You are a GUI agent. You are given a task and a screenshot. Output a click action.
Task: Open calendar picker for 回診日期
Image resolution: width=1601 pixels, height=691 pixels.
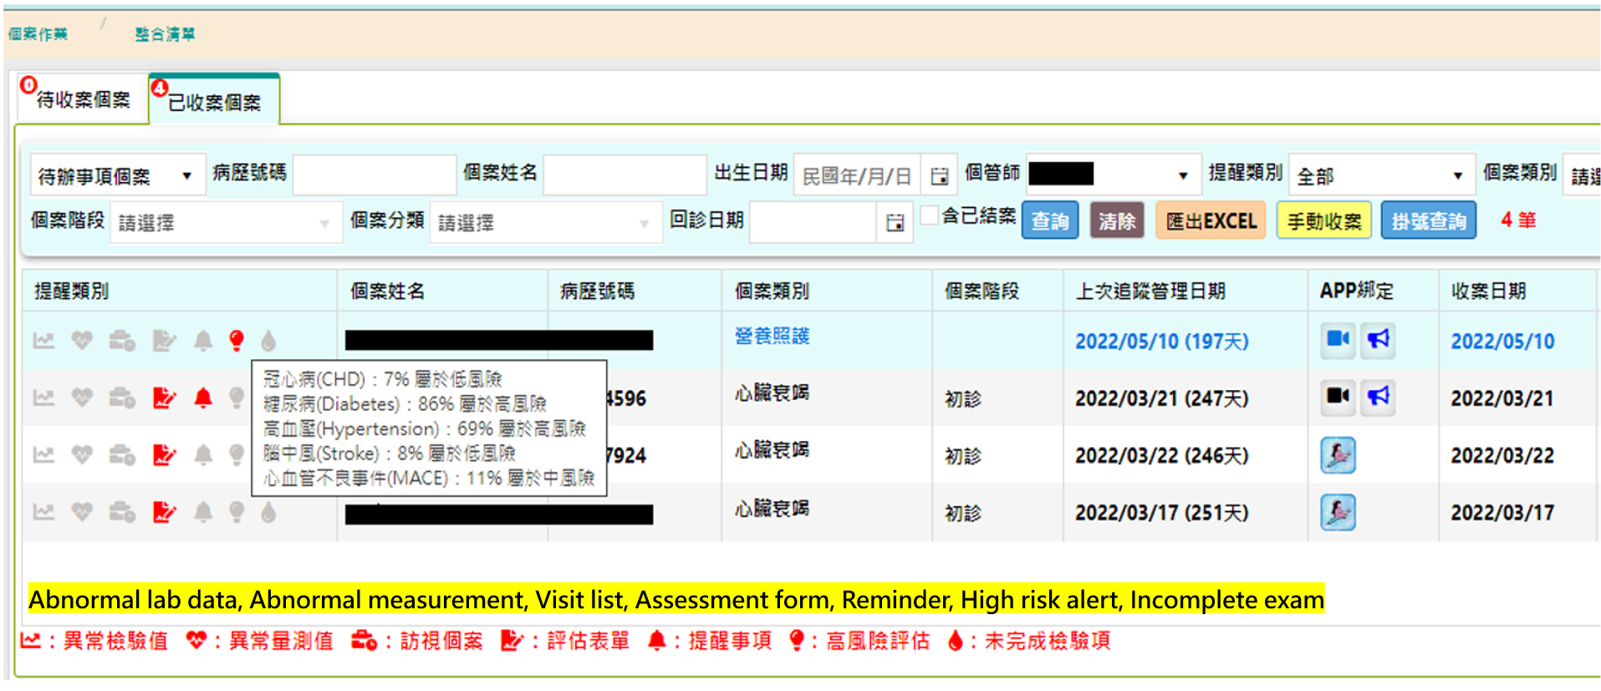(x=895, y=222)
